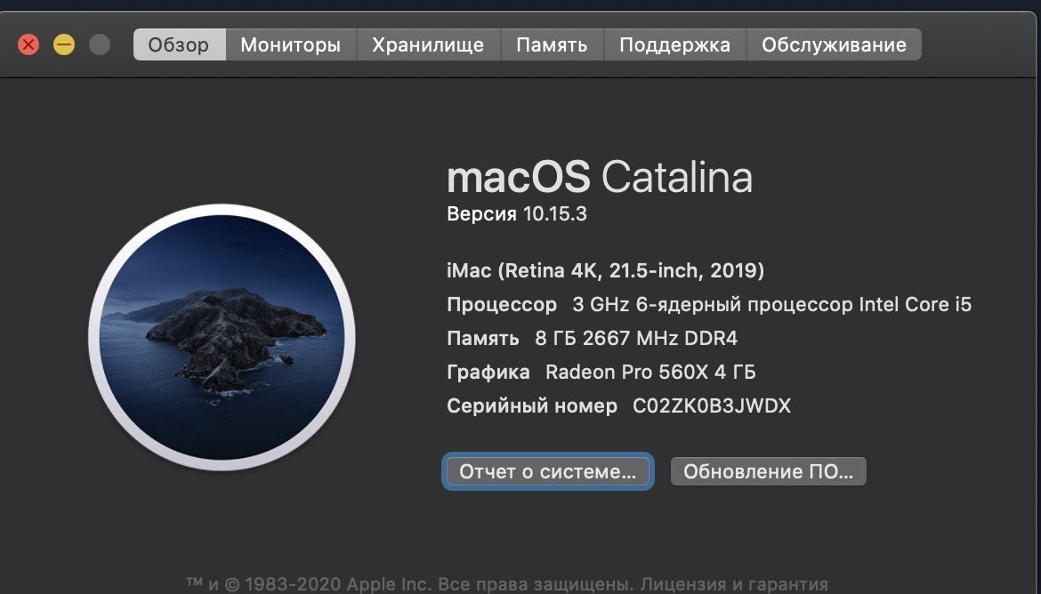Viewport: 1041px width, 594px height.
Task: Click the processor value 3 GHz 6-ядерный
Action: tap(772, 305)
